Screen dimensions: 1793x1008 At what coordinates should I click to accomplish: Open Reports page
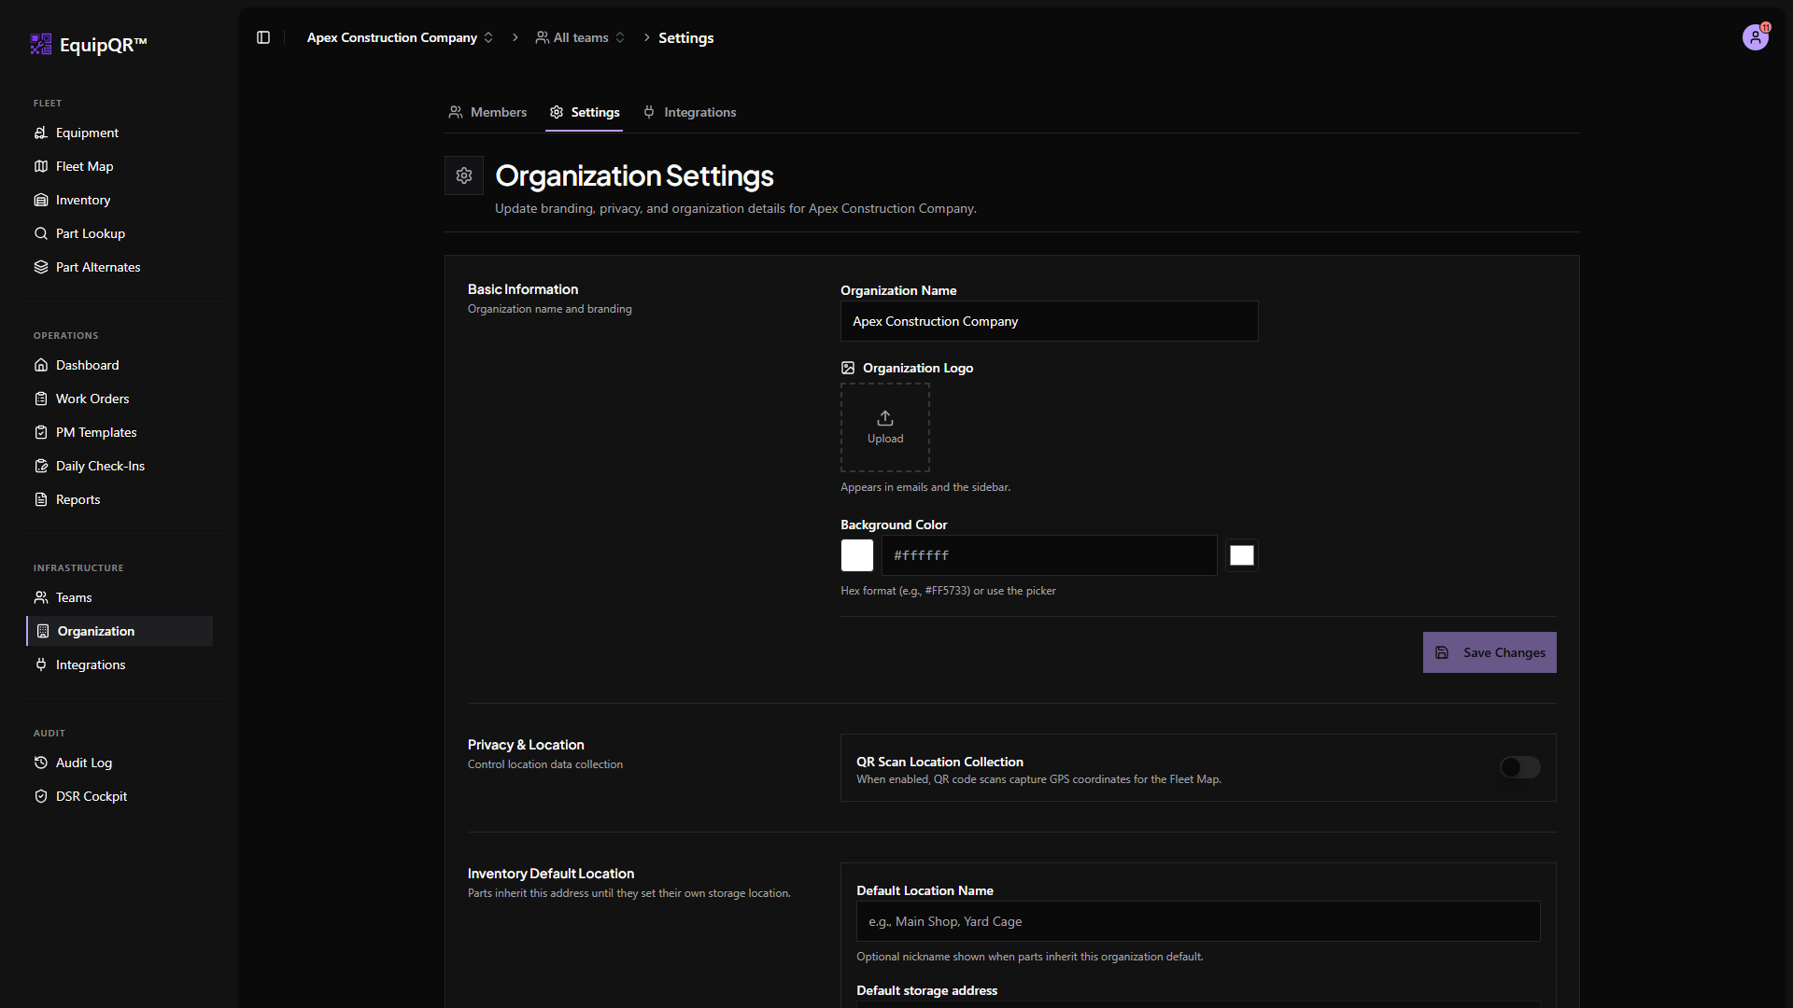pyautogui.click(x=121, y=499)
